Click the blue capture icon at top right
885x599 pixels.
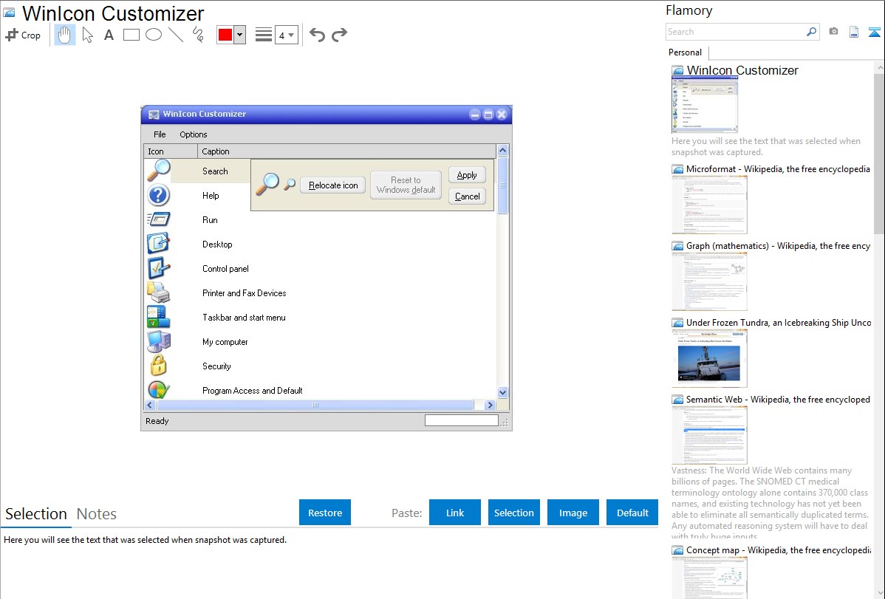click(x=874, y=32)
